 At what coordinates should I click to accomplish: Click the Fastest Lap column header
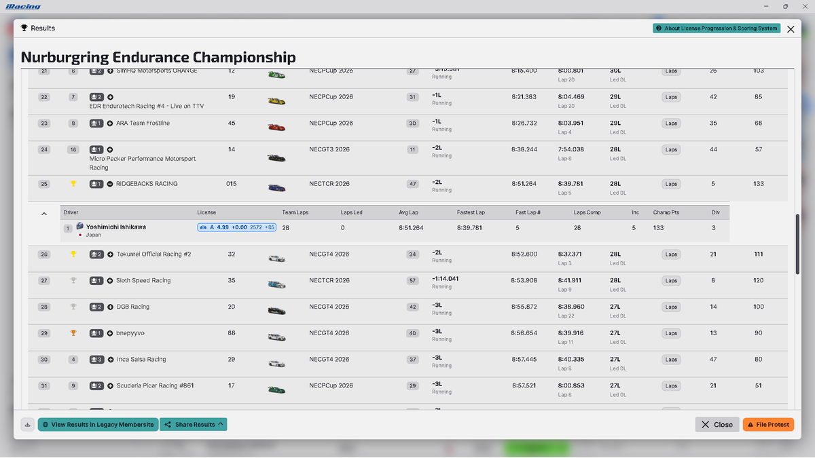[x=471, y=212]
